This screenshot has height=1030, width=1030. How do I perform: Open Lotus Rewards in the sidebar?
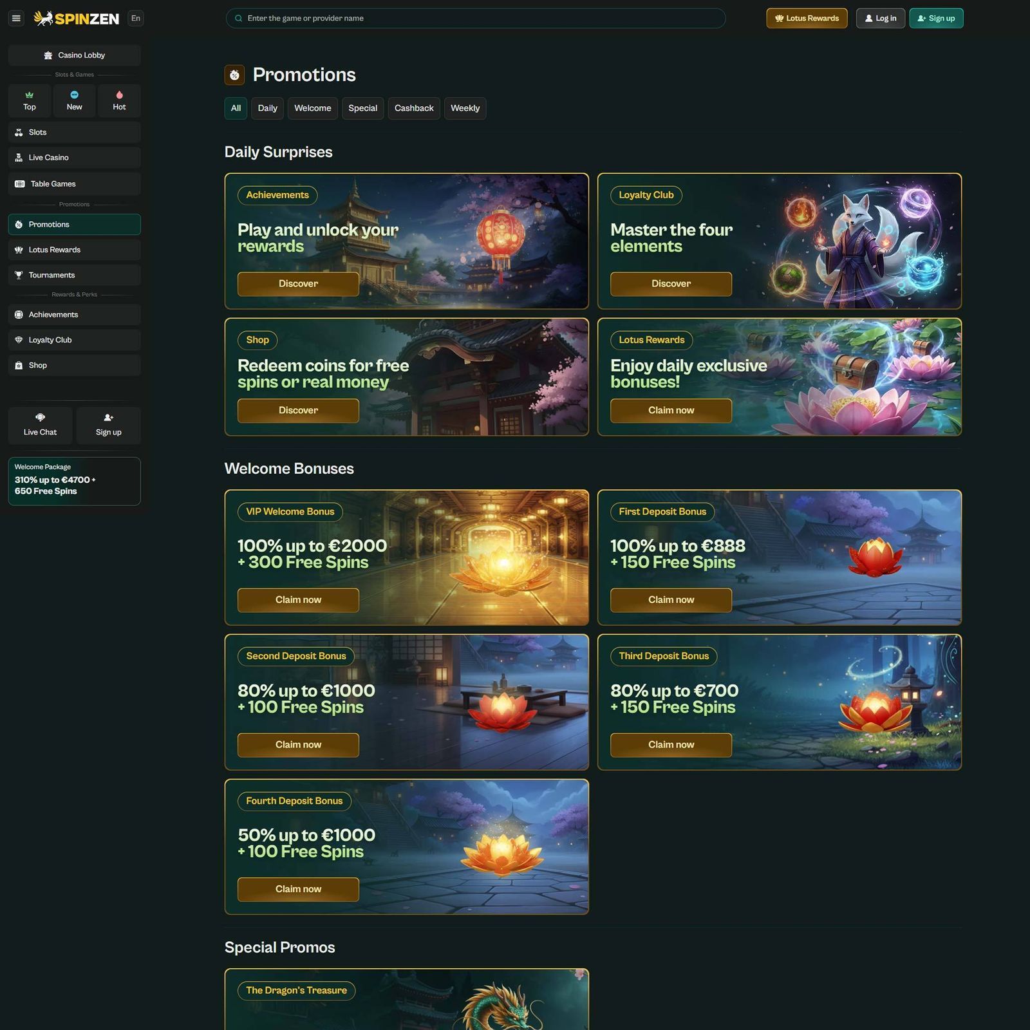[x=74, y=250]
